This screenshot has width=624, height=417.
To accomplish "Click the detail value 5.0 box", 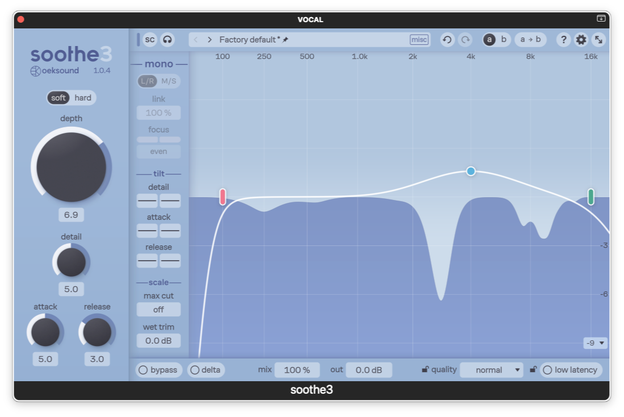I will click(x=71, y=289).
